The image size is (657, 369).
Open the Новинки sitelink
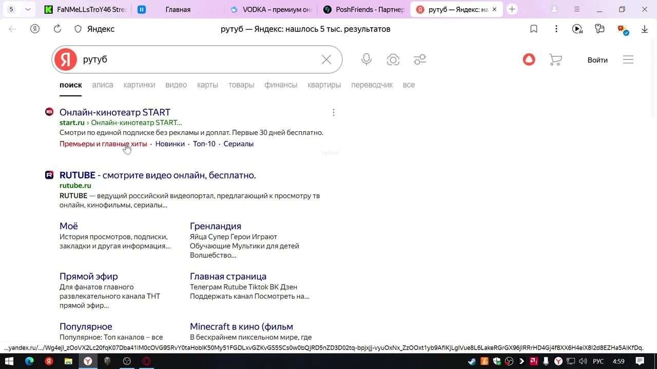pos(170,144)
